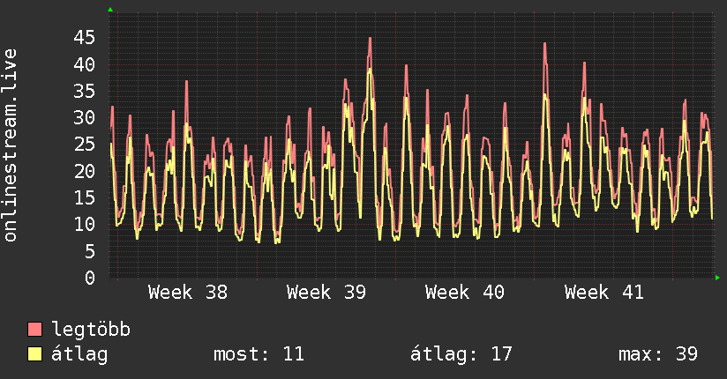Click the átlag legend label next to yellow swatch
727x379 pixels.
[x=79, y=354]
